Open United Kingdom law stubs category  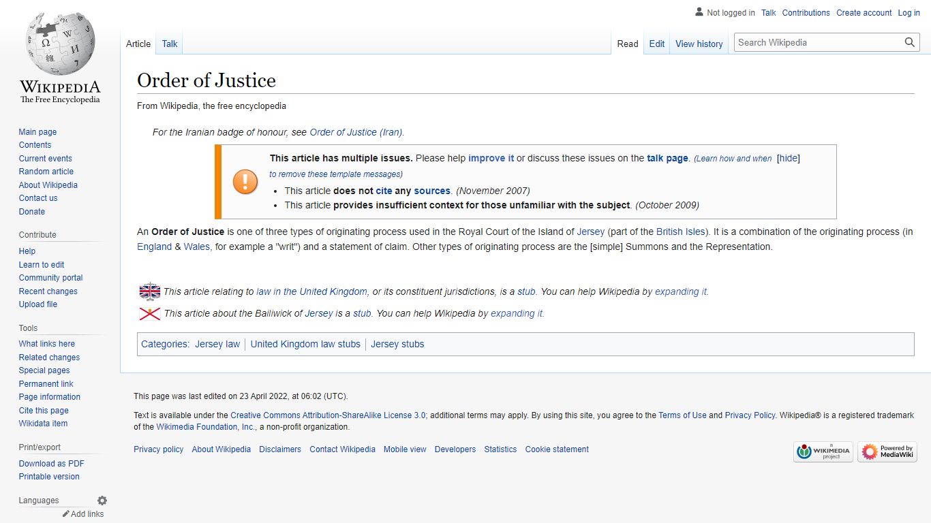[x=305, y=344]
